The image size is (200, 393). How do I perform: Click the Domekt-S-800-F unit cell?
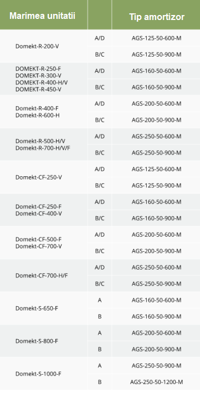[x=37, y=341]
